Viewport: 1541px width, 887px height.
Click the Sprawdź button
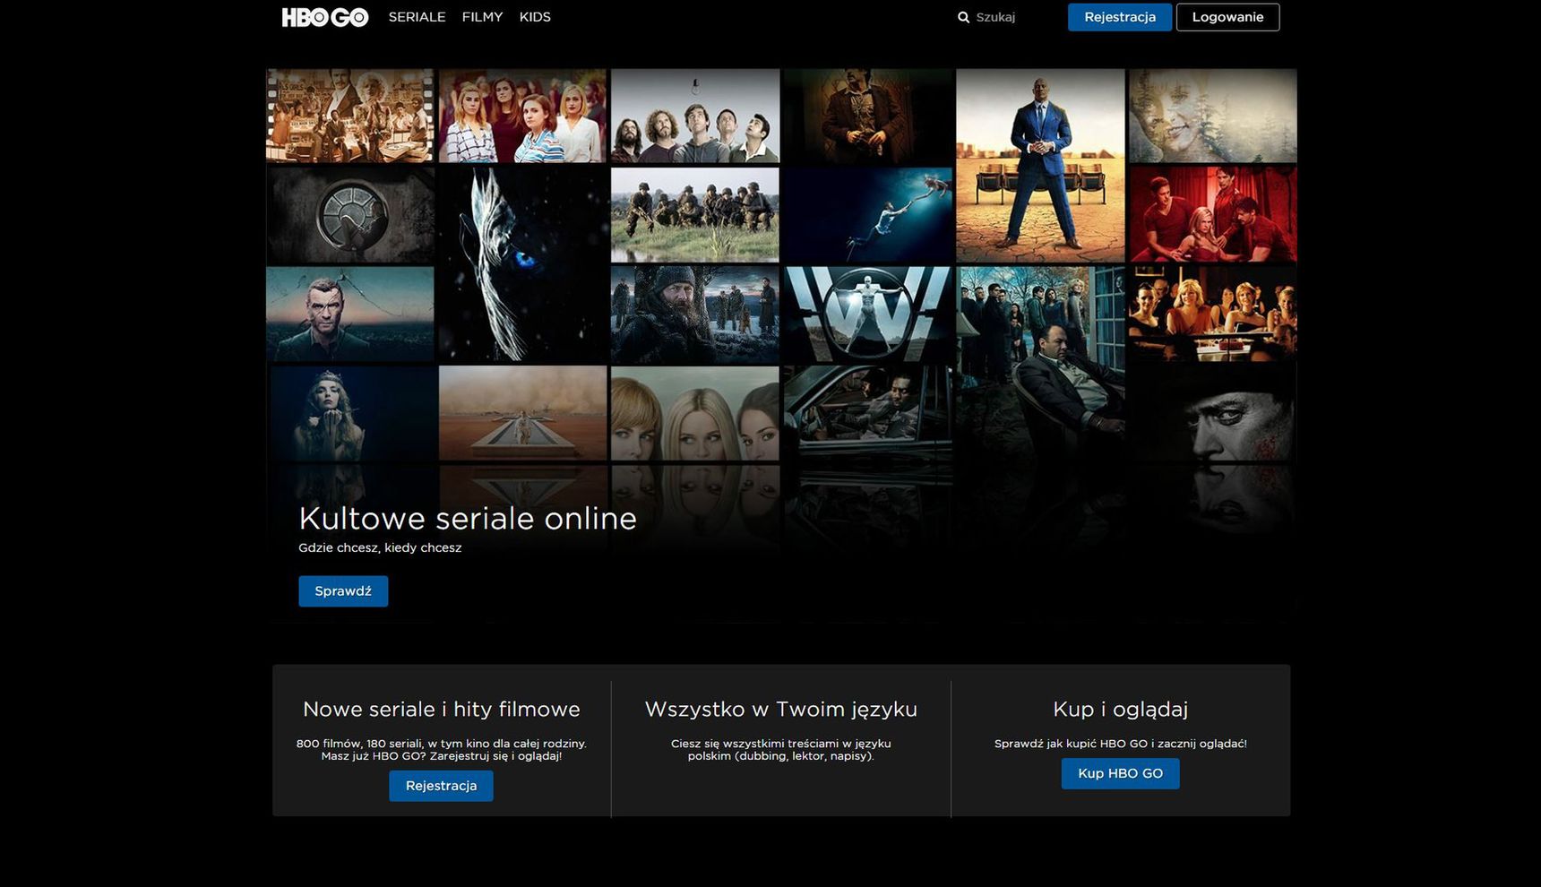(343, 591)
